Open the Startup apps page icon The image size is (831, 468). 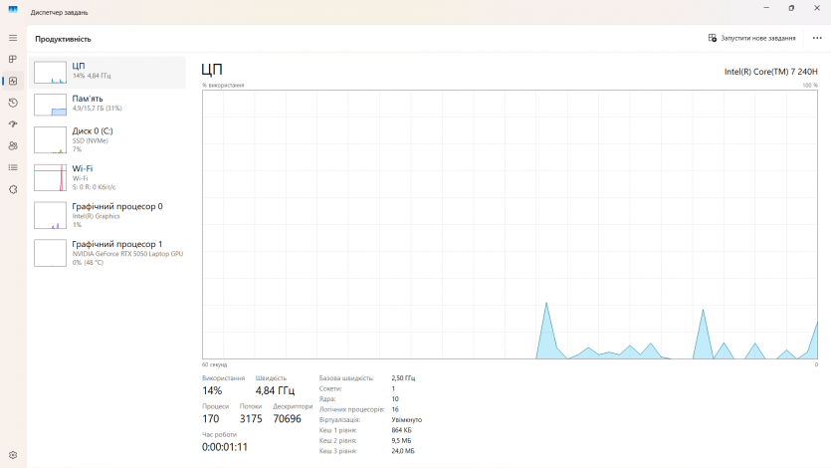pos(13,124)
